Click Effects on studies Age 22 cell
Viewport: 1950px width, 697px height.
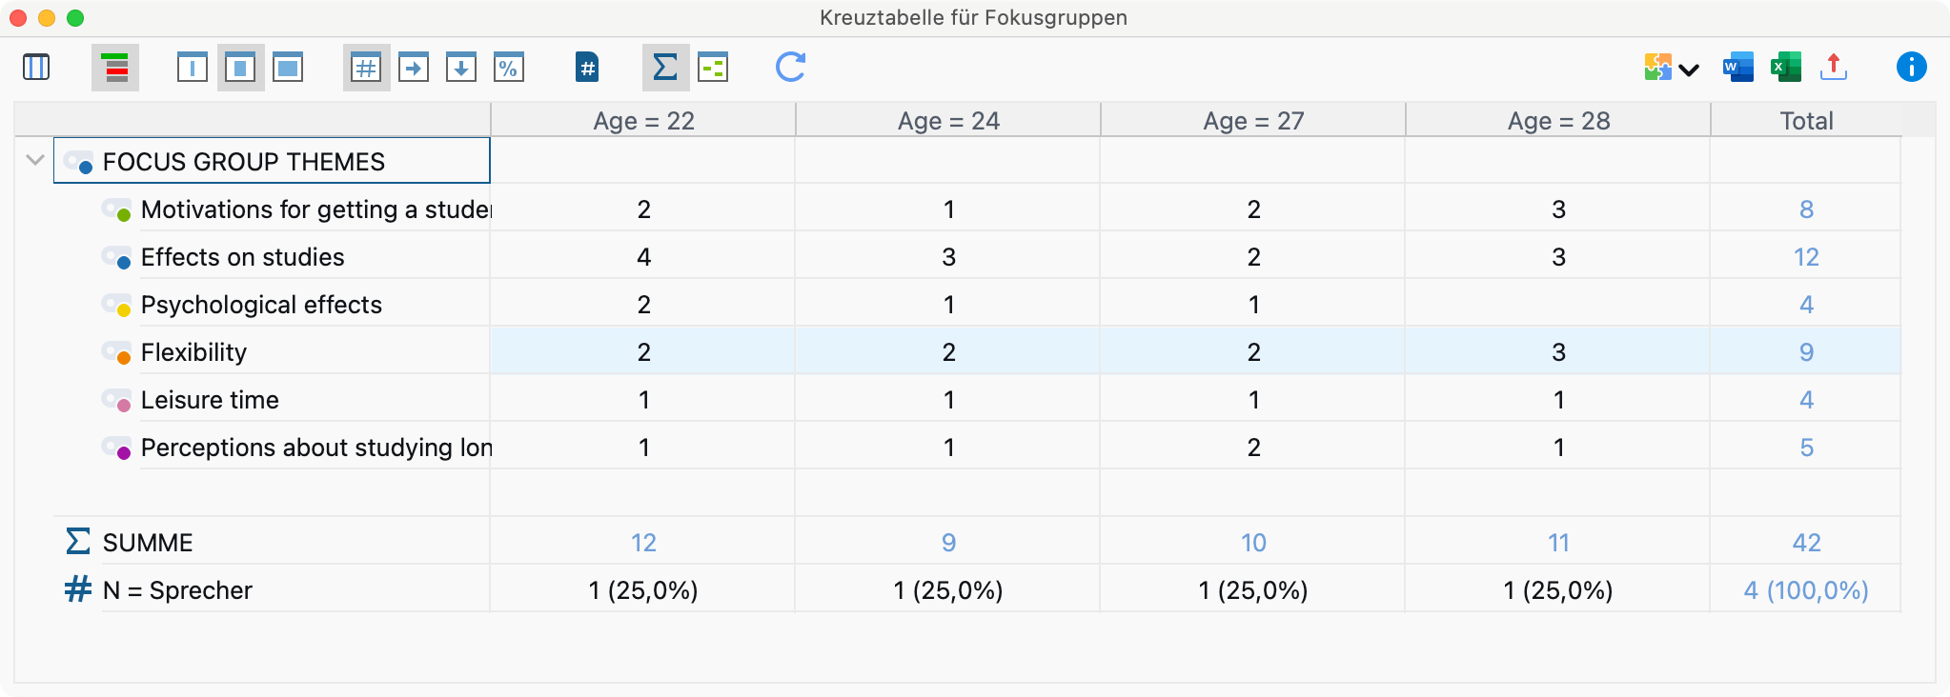(x=643, y=257)
